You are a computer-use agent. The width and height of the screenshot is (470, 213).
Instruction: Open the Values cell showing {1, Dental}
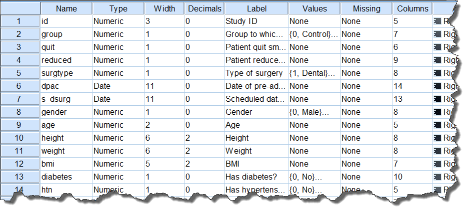(314, 73)
